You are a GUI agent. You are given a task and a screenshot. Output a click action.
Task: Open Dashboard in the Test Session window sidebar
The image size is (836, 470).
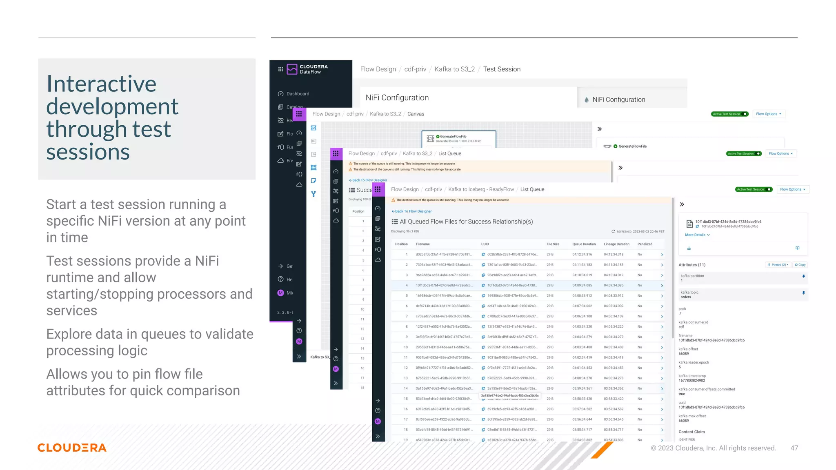[x=293, y=94]
